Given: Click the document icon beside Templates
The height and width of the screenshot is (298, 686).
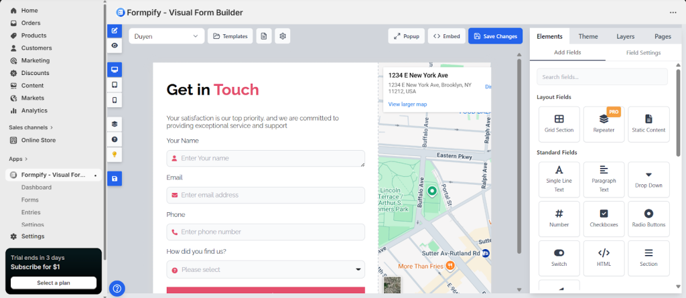Looking at the screenshot, I should tap(264, 36).
